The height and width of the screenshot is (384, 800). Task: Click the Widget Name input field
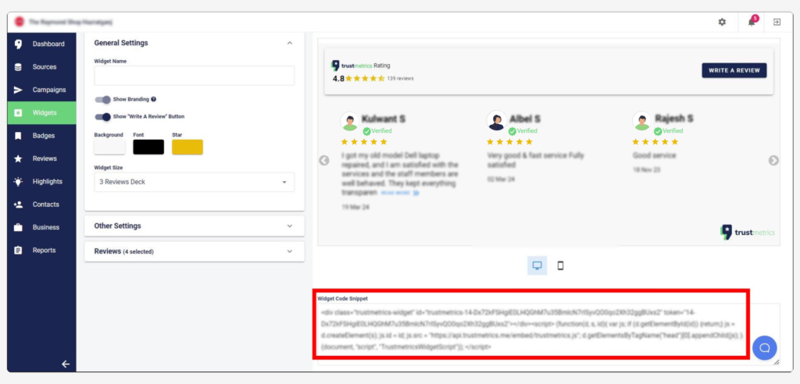195,76
